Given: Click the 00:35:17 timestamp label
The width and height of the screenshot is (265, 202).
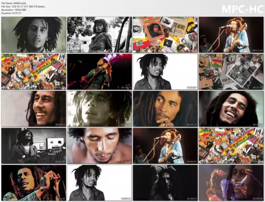Looking at the screenshot, I should click(192, 125).
